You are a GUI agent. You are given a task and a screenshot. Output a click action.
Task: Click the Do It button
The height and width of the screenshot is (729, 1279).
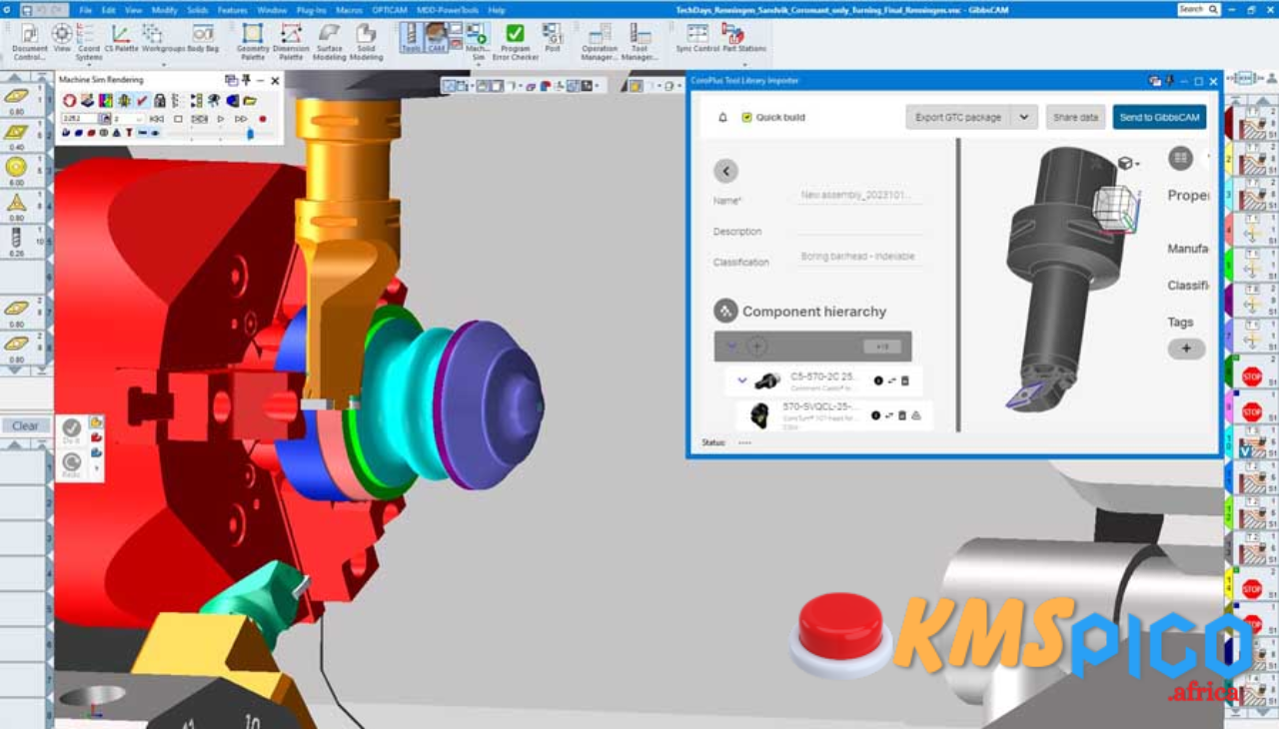[71, 431]
